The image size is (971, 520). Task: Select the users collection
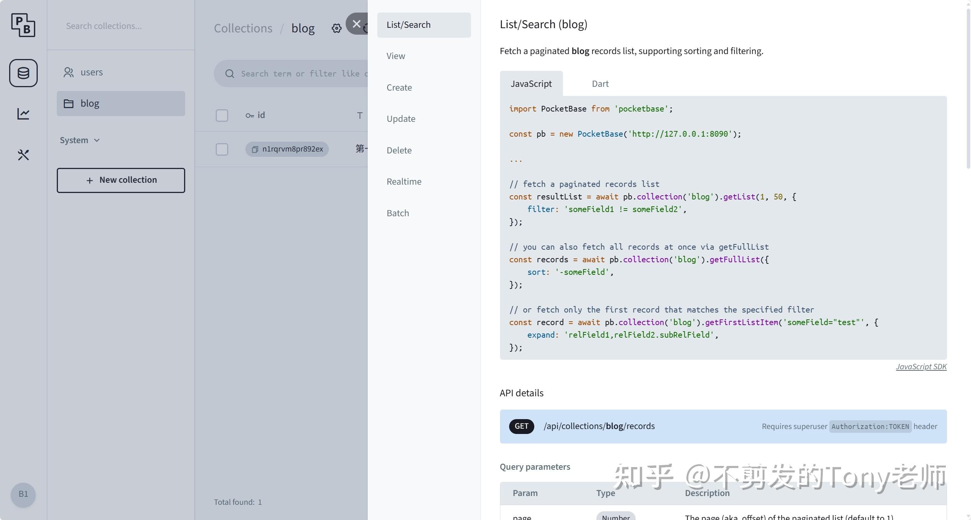coord(91,72)
